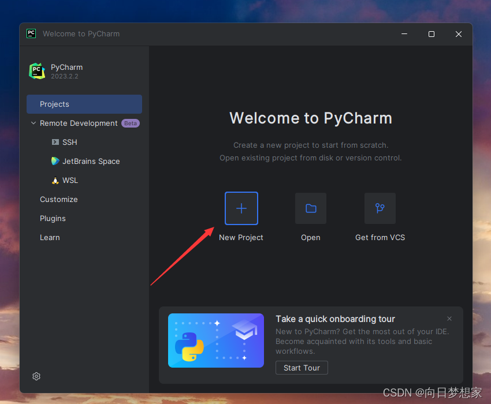The height and width of the screenshot is (404, 491).
Task: Click the PyCharm title bar icon
Action: (31, 33)
